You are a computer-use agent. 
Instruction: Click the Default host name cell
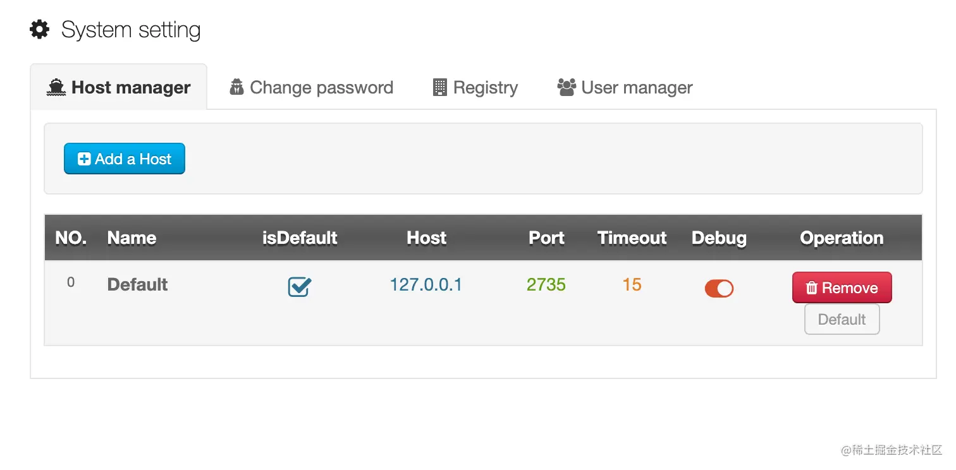coord(137,285)
